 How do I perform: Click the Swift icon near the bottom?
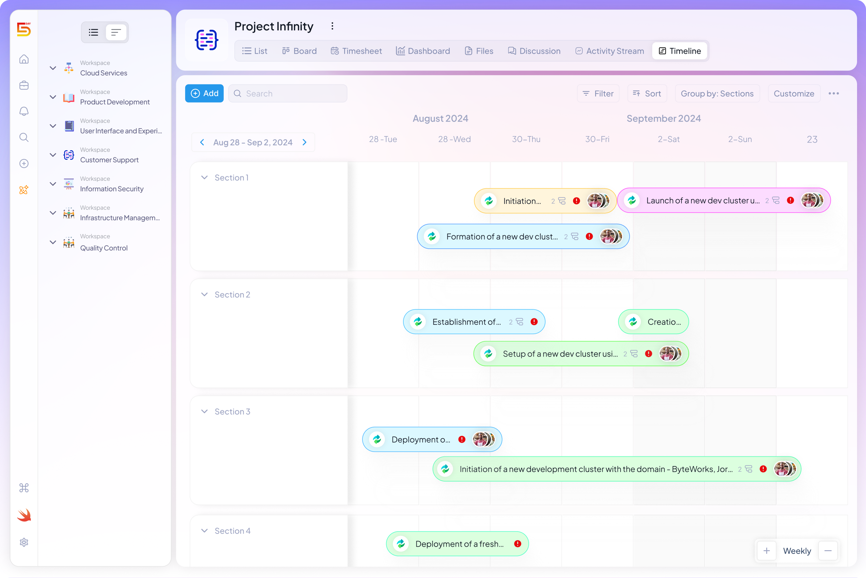point(23,515)
